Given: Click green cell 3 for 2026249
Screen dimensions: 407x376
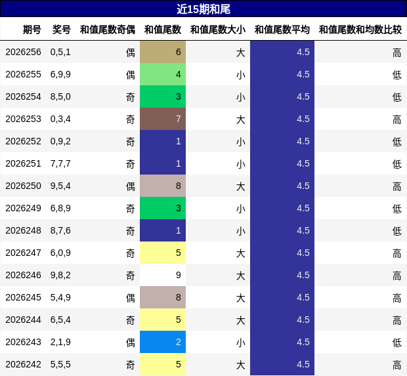Looking at the screenshot, I should coord(163,208).
